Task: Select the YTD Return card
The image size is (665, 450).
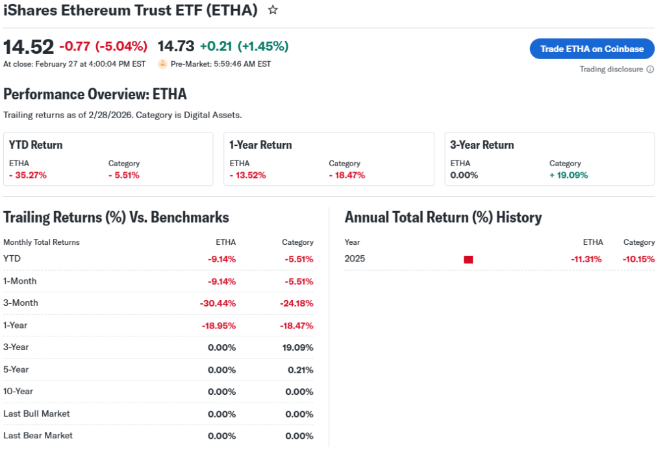Action: coord(108,159)
